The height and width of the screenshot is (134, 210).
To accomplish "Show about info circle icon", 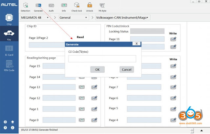I will [x=12, y=128].
